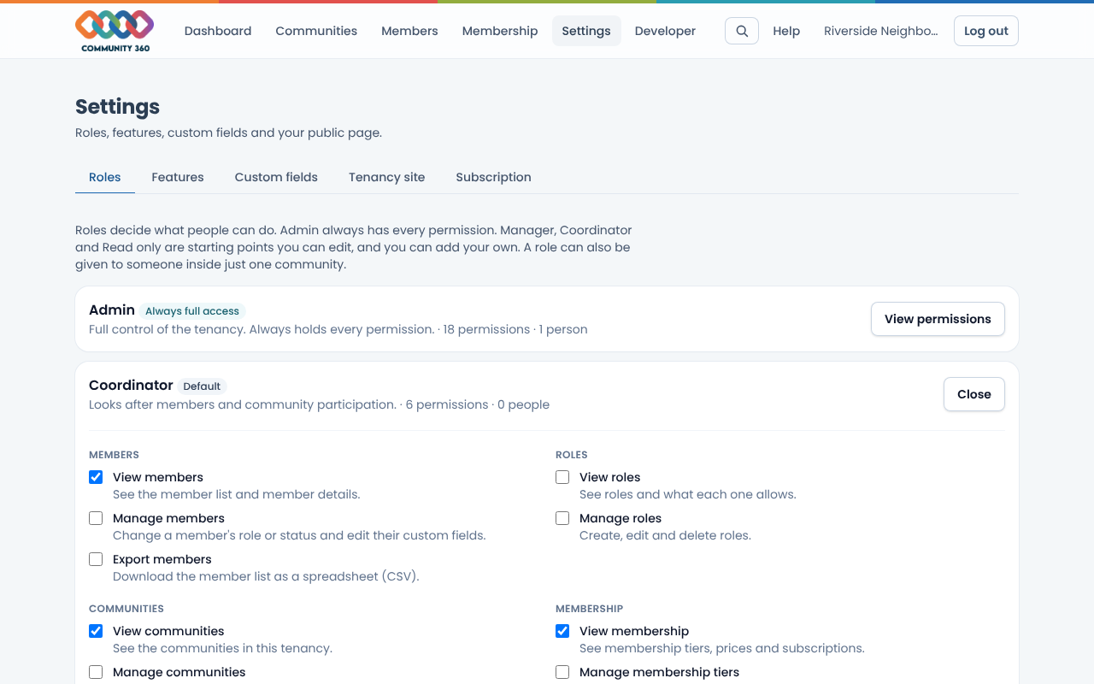Open the Riverside Neighbo... account menu
This screenshot has height=684, width=1094.
tap(880, 31)
